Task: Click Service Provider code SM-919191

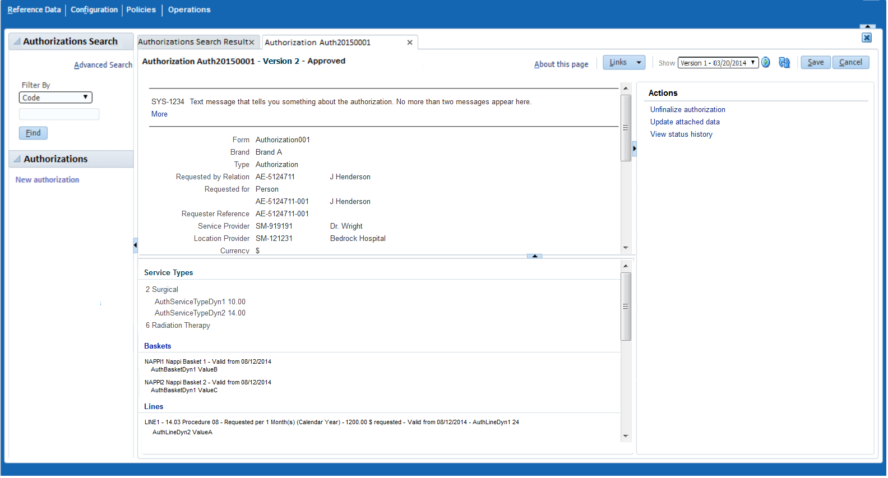Action: tap(274, 226)
